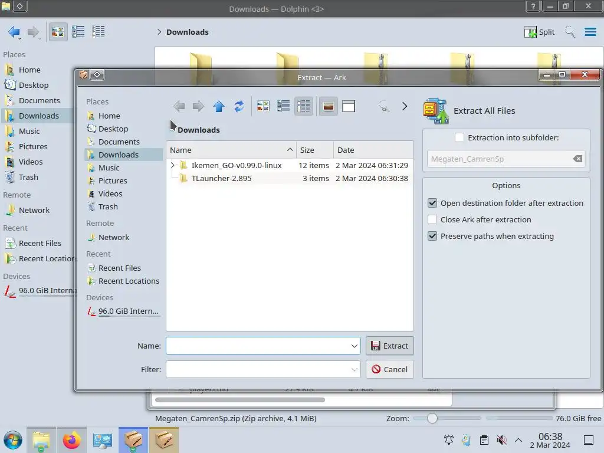The width and height of the screenshot is (604, 453).
Task: Switch Dolphin to details view mode
Action: tap(99, 32)
